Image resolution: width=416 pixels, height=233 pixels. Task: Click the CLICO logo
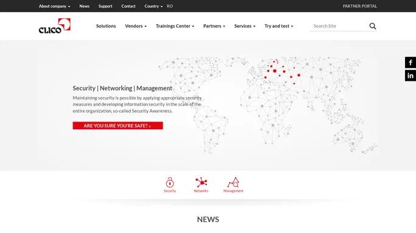click(x=55, y=26)
